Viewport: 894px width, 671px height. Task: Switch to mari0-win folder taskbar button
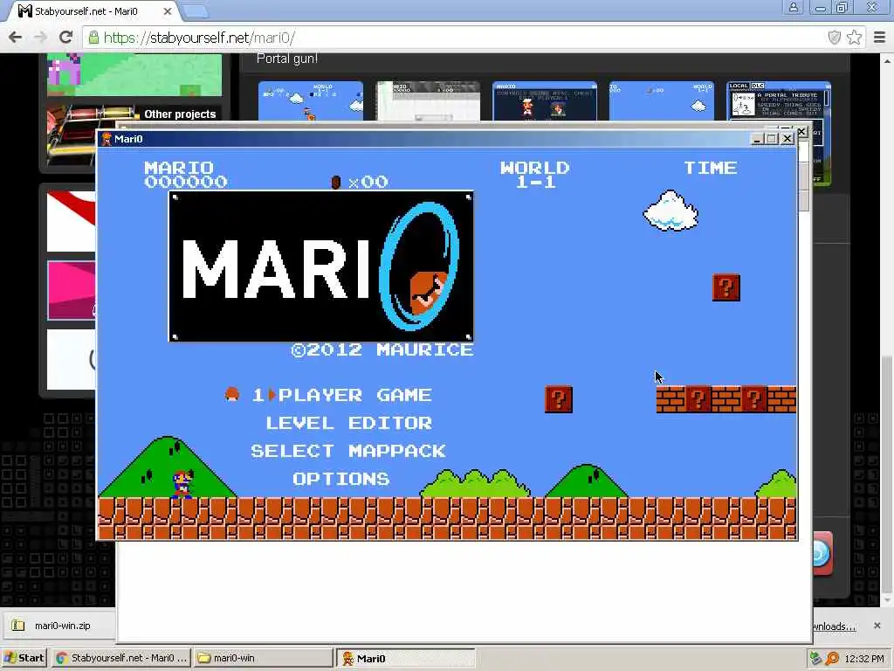[263, 658]
